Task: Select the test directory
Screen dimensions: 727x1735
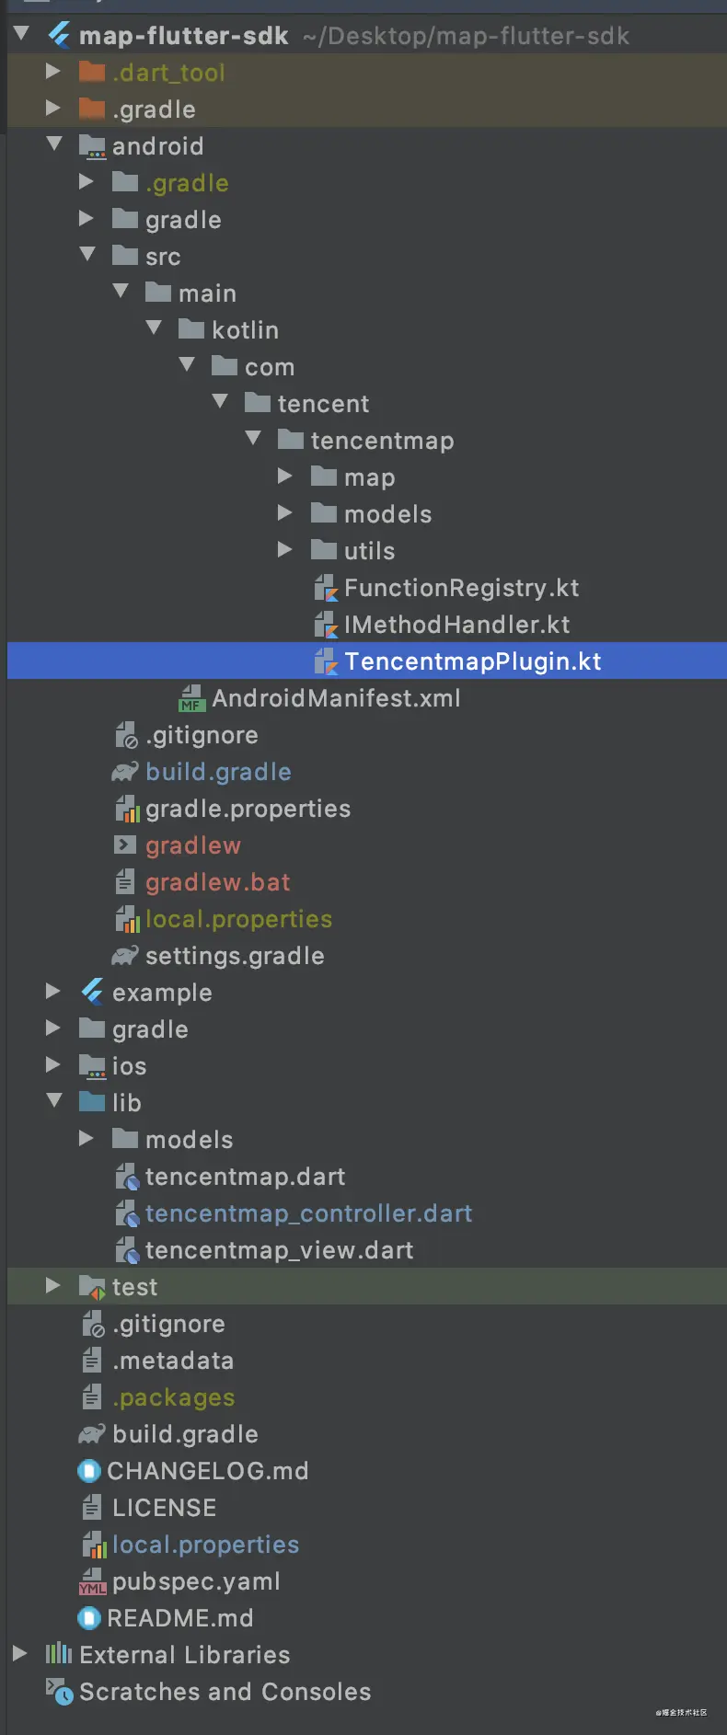Action: (x=136, y=1286)
